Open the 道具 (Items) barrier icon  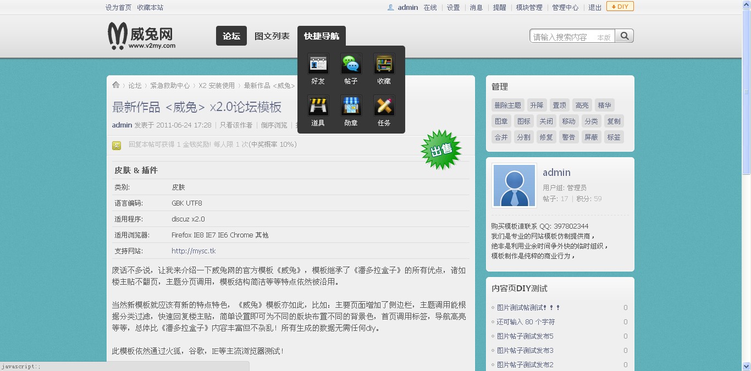pos(318,106)
